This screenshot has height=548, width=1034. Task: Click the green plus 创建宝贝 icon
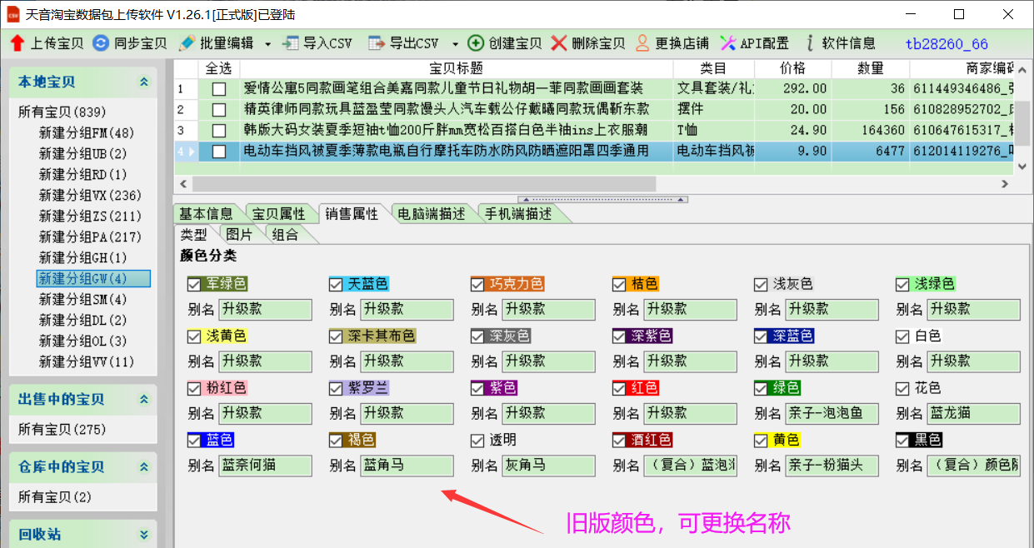(476, 43)
